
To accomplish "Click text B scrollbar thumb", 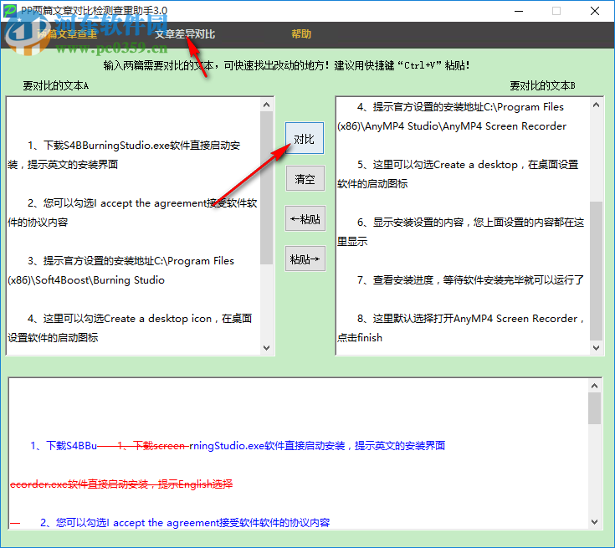I will tap(596, 271).
